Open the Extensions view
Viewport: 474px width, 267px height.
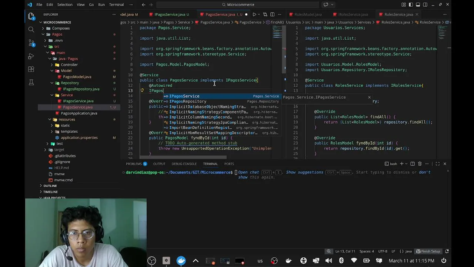coord(31,69)
